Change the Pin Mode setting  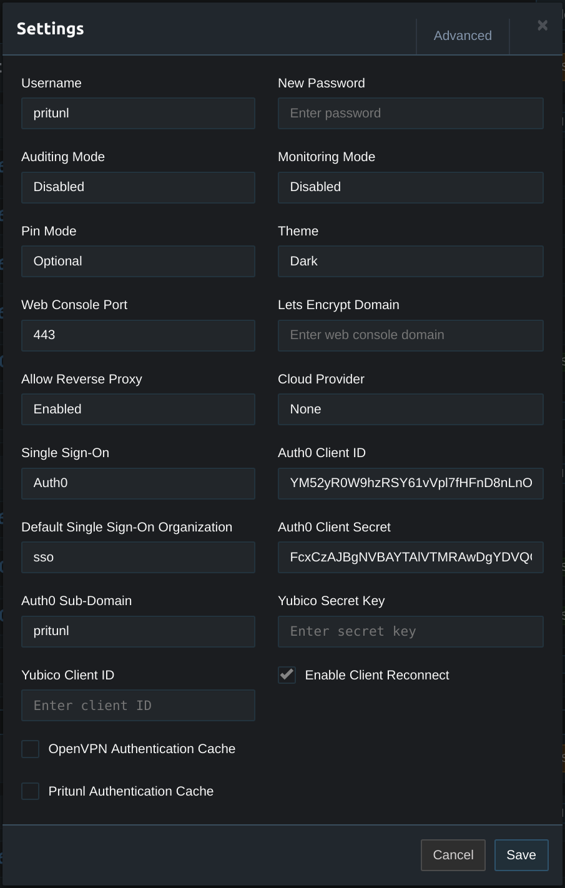[x=138, y=261]
